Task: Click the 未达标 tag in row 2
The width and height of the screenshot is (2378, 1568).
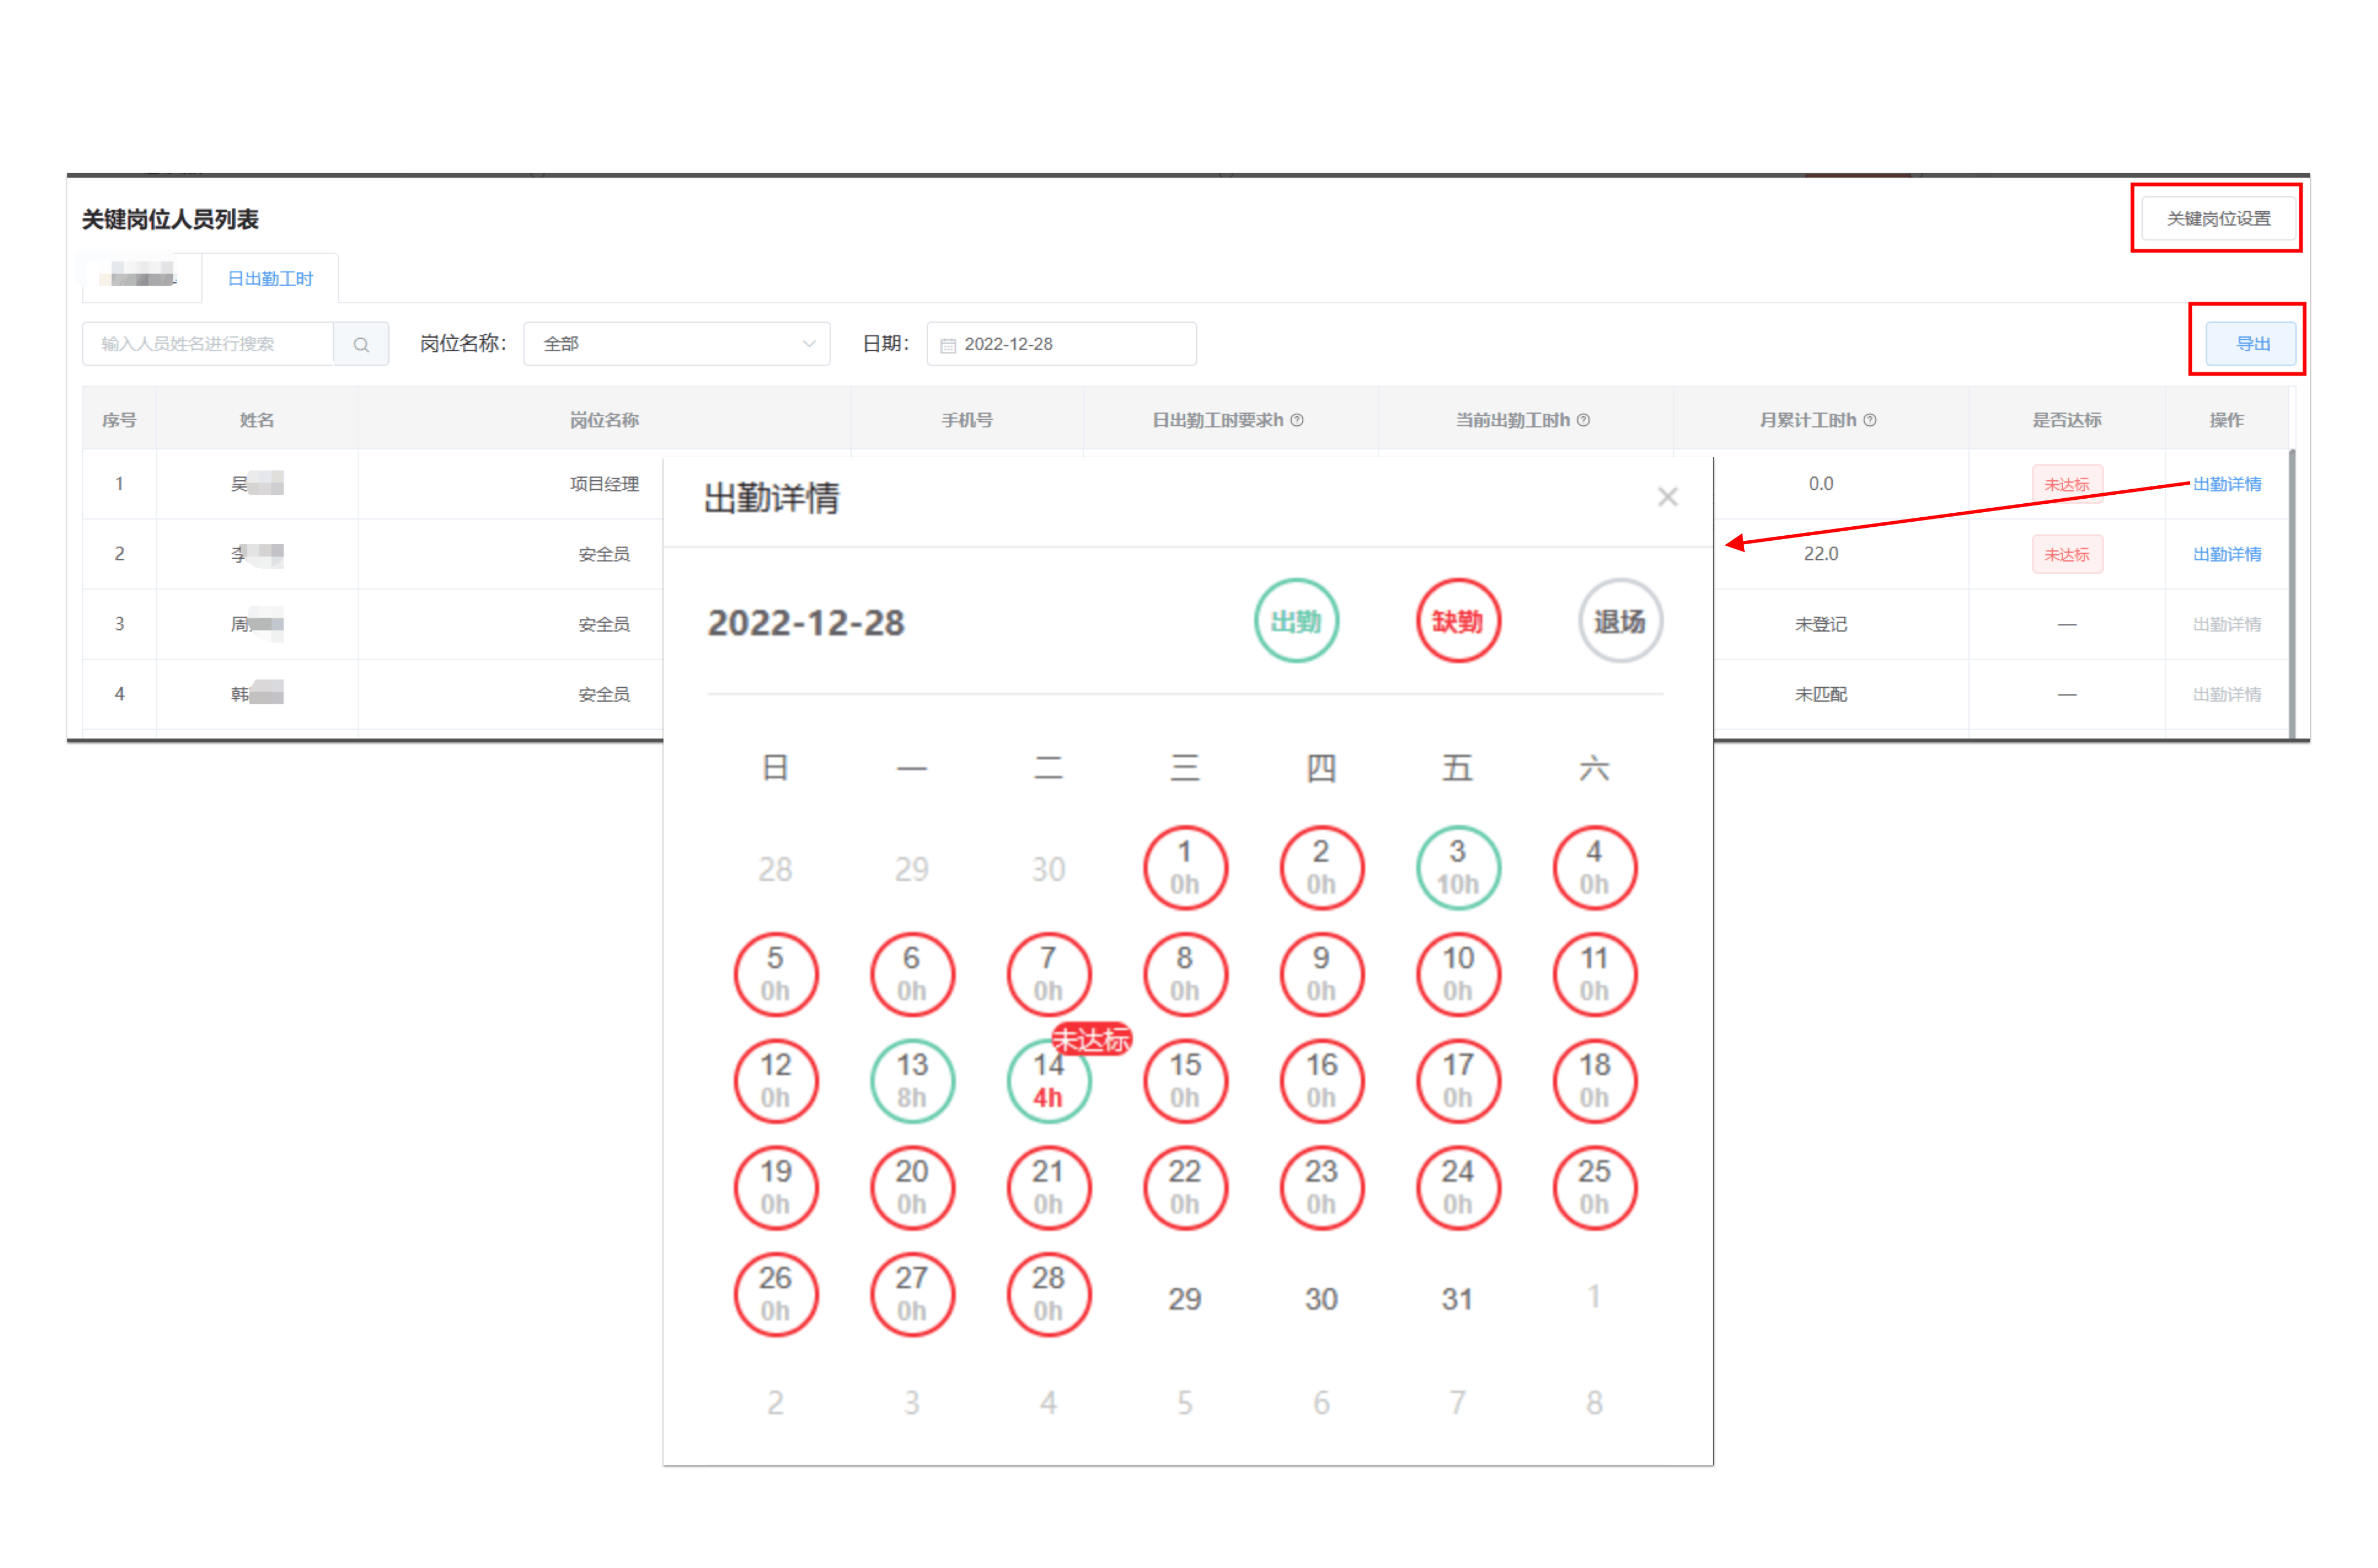Action: pyautogui.click(x=2066, y=554)
